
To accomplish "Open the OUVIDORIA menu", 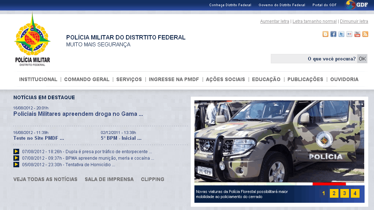I will (344, 79).
